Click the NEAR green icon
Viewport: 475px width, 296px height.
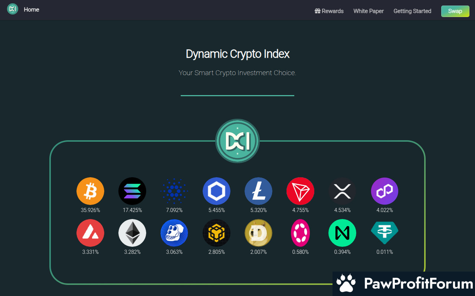[342, 233]
